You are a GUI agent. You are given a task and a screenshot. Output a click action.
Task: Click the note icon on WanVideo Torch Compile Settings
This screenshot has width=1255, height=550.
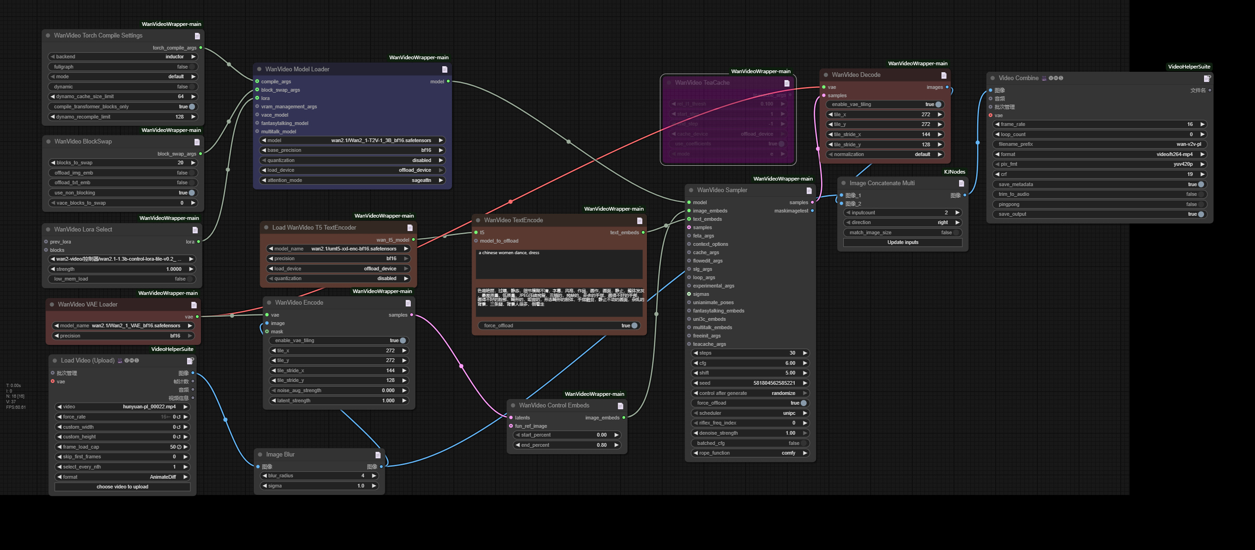click(x=197, y=36)
